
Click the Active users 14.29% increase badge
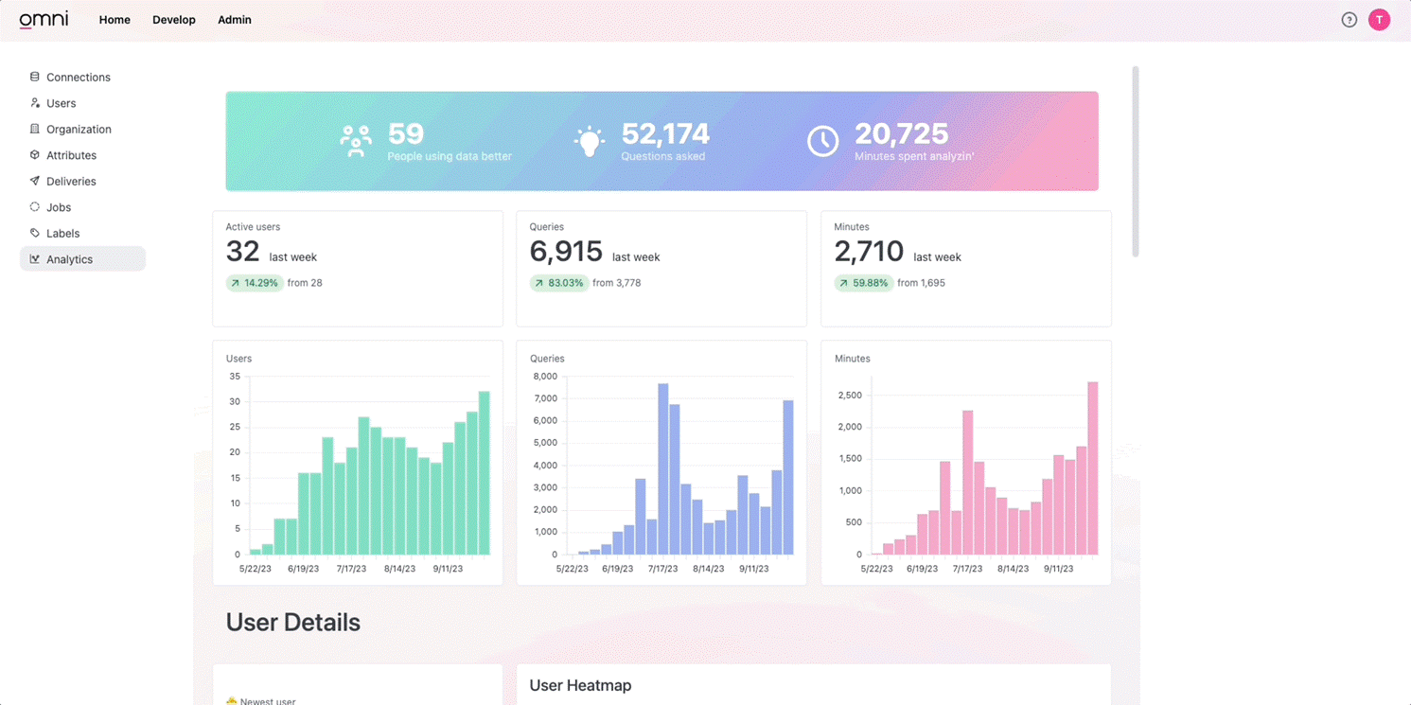(255, 283)
